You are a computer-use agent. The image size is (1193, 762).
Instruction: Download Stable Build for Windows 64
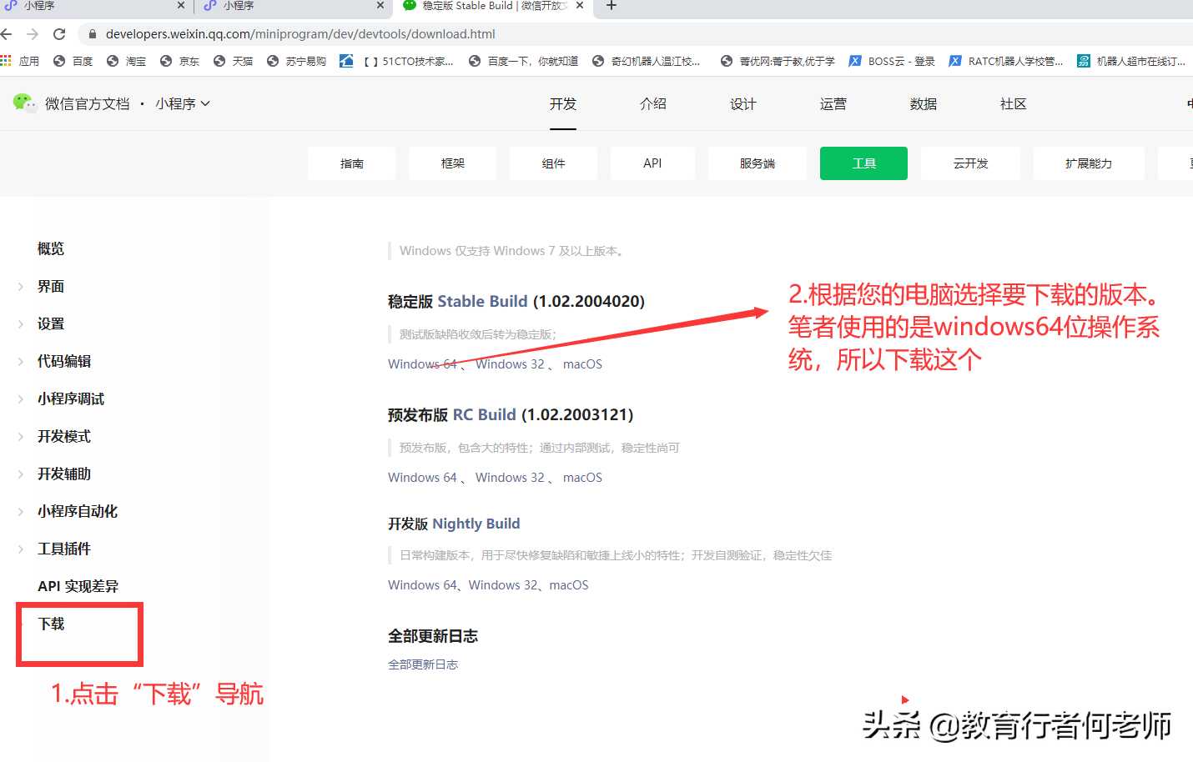pyautogui.click(x=422, y=364)
